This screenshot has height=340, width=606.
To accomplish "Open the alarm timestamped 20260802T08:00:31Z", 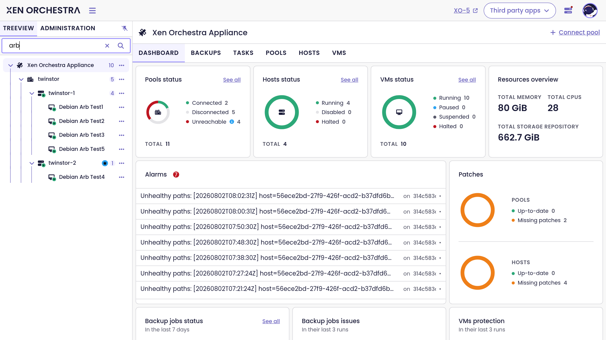I will (291, 212).
